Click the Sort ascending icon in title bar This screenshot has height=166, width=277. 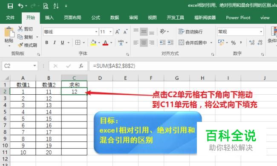[x=56, y=6]
